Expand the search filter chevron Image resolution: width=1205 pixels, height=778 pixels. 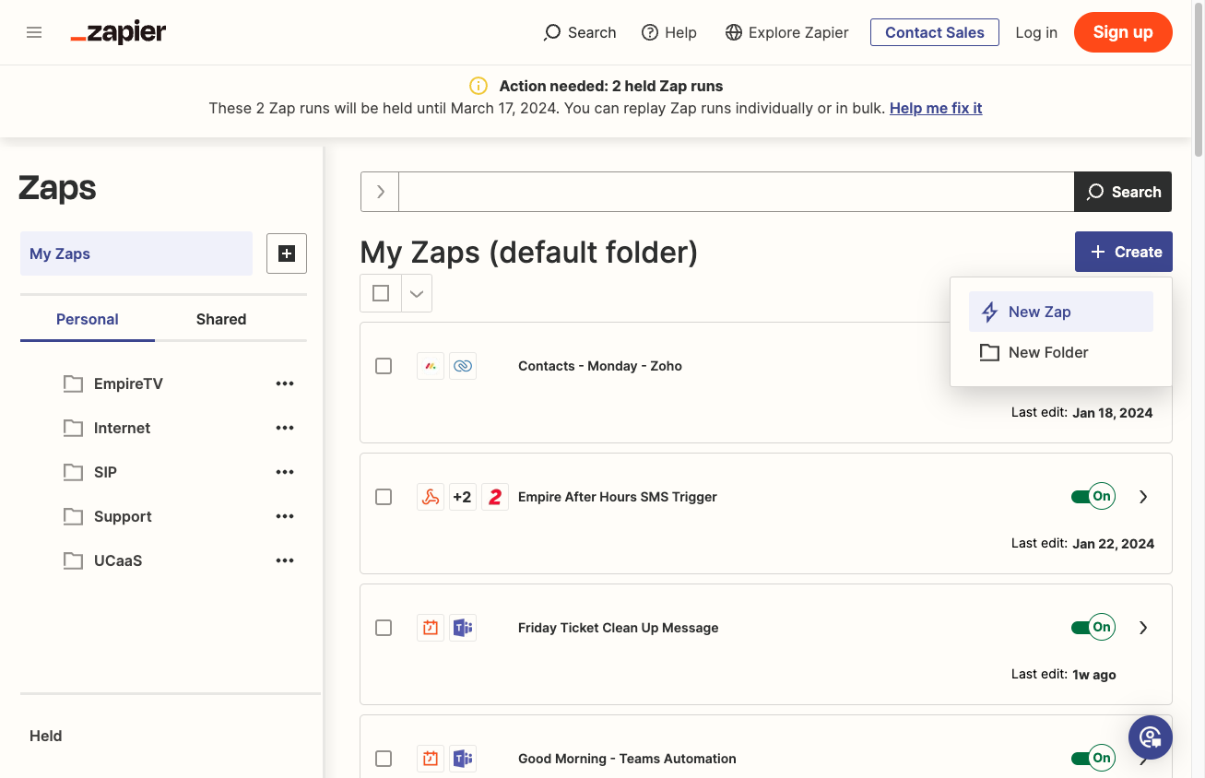(x=380, y=192)
